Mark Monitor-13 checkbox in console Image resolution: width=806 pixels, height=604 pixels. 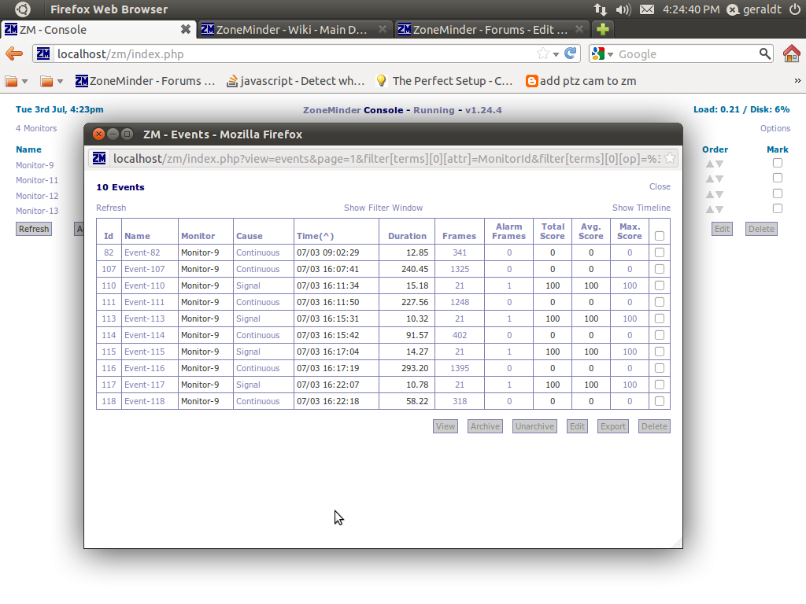(x=778, y=208)
